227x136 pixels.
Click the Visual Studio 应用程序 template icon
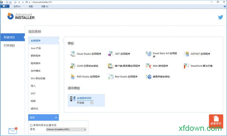73,54
